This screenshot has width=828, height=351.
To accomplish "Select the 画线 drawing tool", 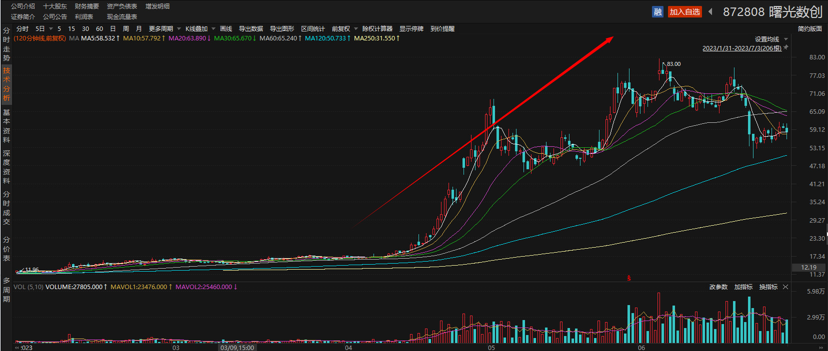I will (x=226, y=29).
